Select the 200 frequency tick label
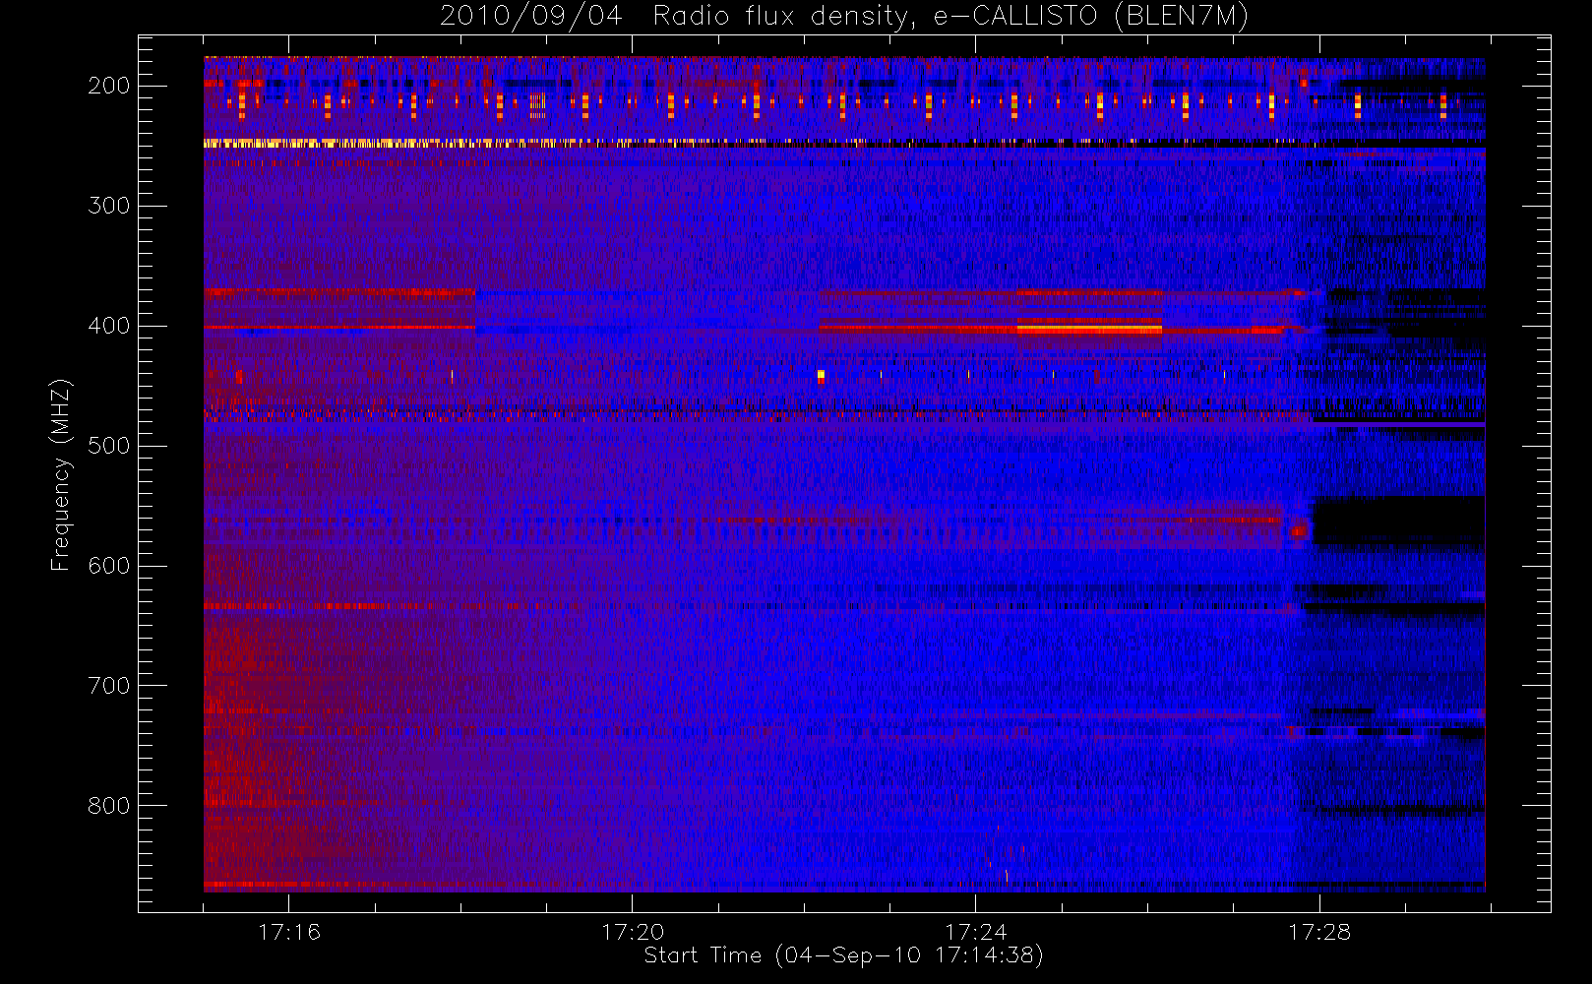 click(108, 86)
